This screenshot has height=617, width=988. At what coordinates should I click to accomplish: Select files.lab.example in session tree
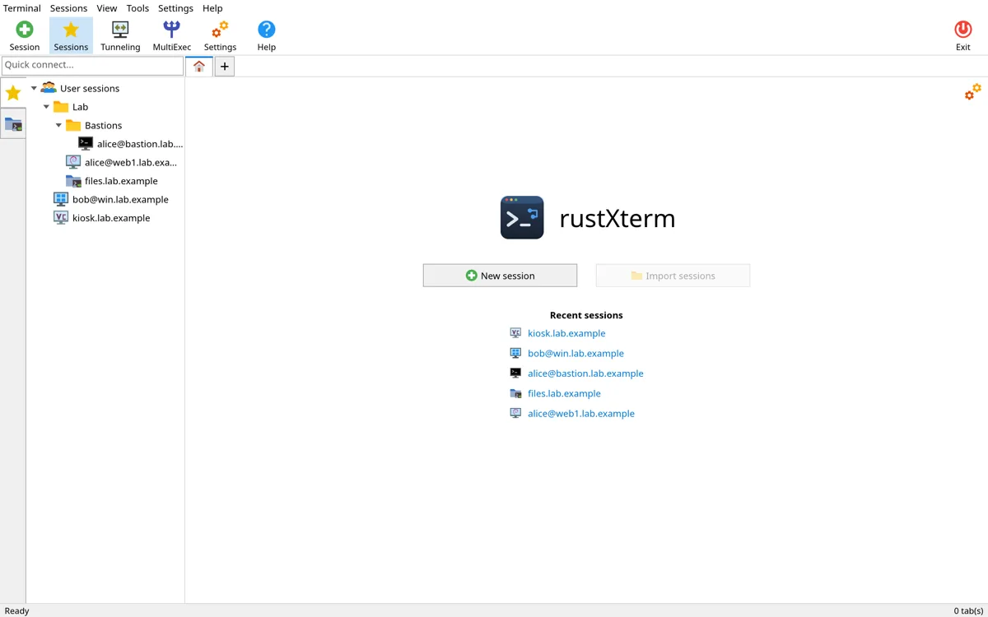tap(121, 181)
